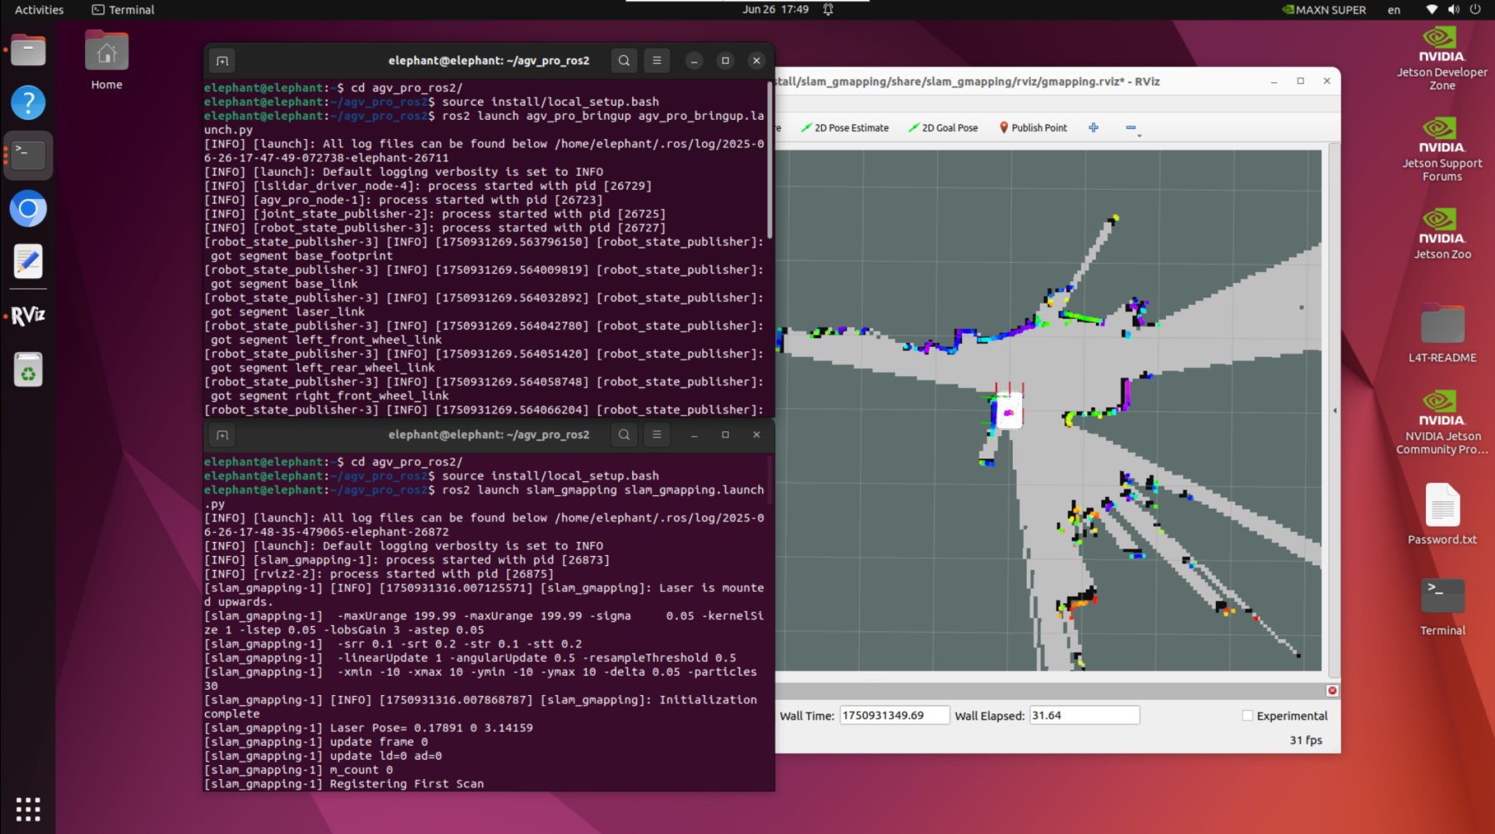Open search in the top terminal window
This screenshot has height=834, width=1495.
click(x=624, y=61)
